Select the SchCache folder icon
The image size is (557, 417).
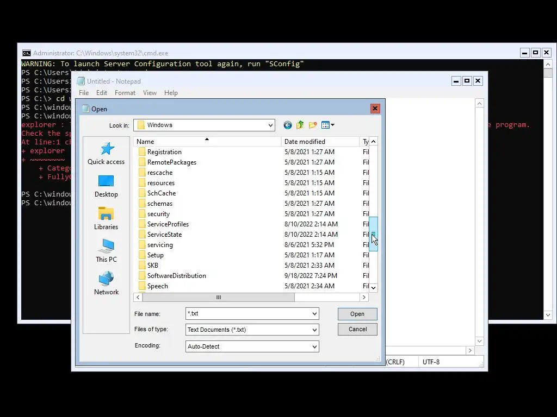pyautogui.click(x=142, y=193)
